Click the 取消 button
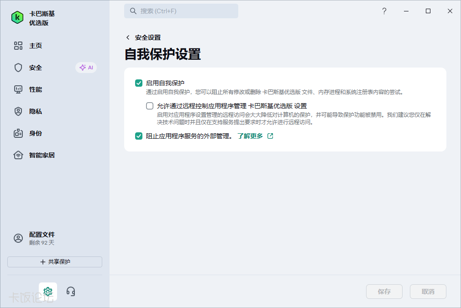 [x=428, y=292]
